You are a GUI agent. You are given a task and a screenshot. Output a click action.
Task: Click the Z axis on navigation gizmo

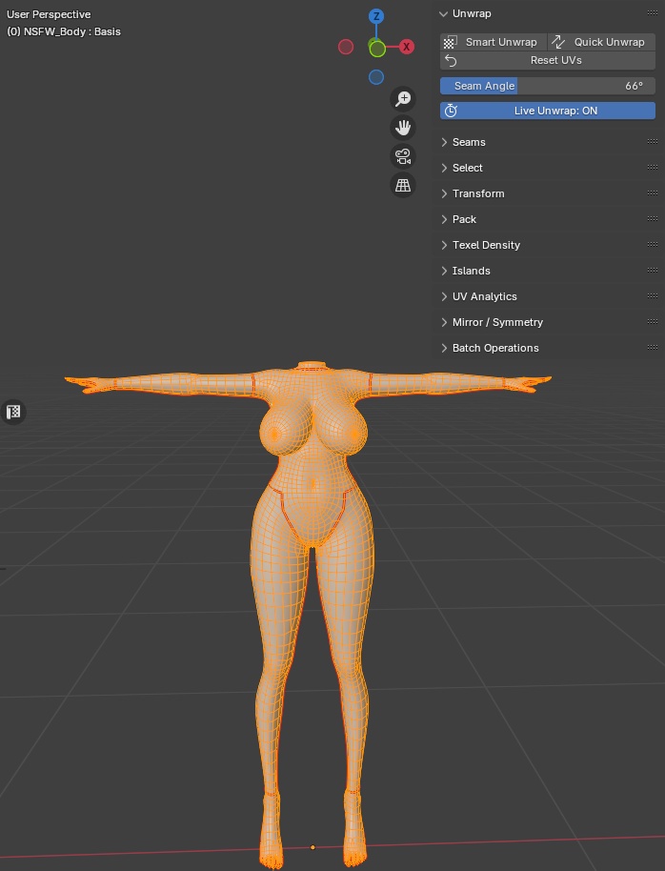point(376,16)
